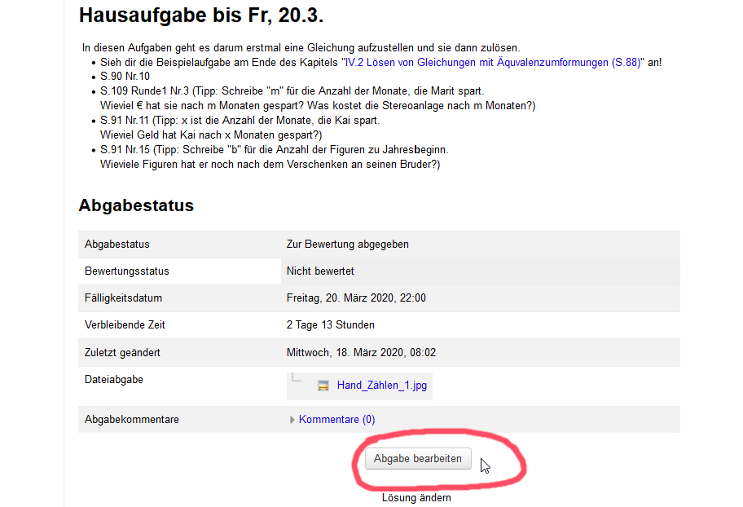
Task: Select the S.90 Nr.10 bullet item
Action: [x=125, y=77]
